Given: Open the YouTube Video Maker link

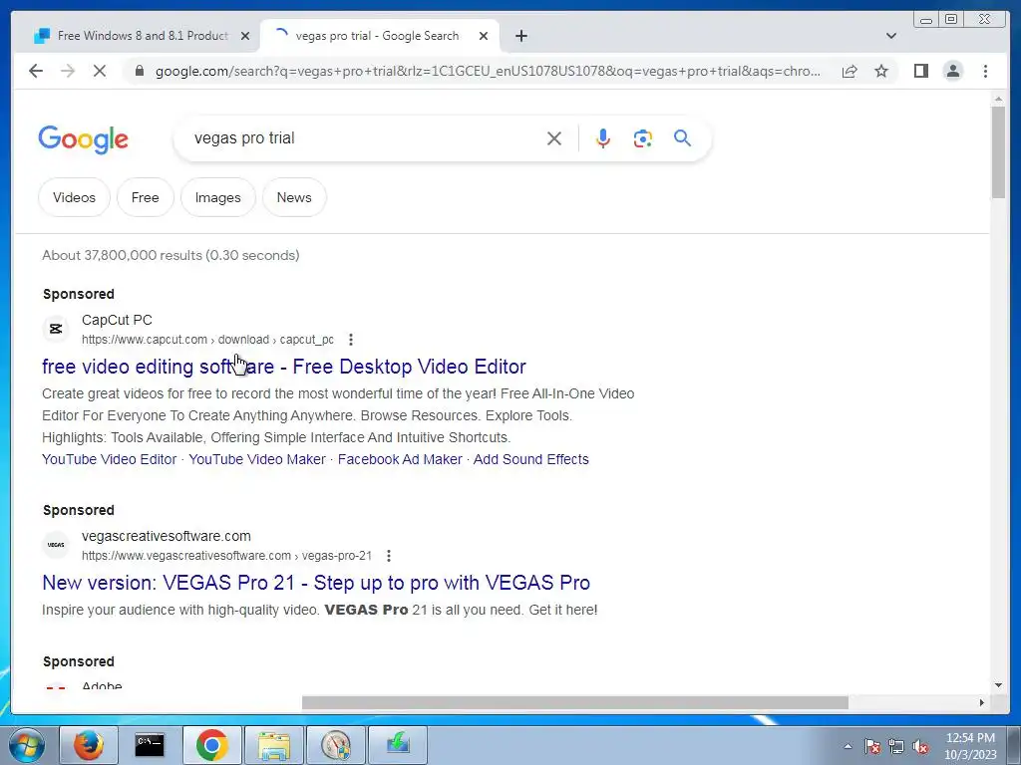Looking at the screenshot, I should click(257, 459).
